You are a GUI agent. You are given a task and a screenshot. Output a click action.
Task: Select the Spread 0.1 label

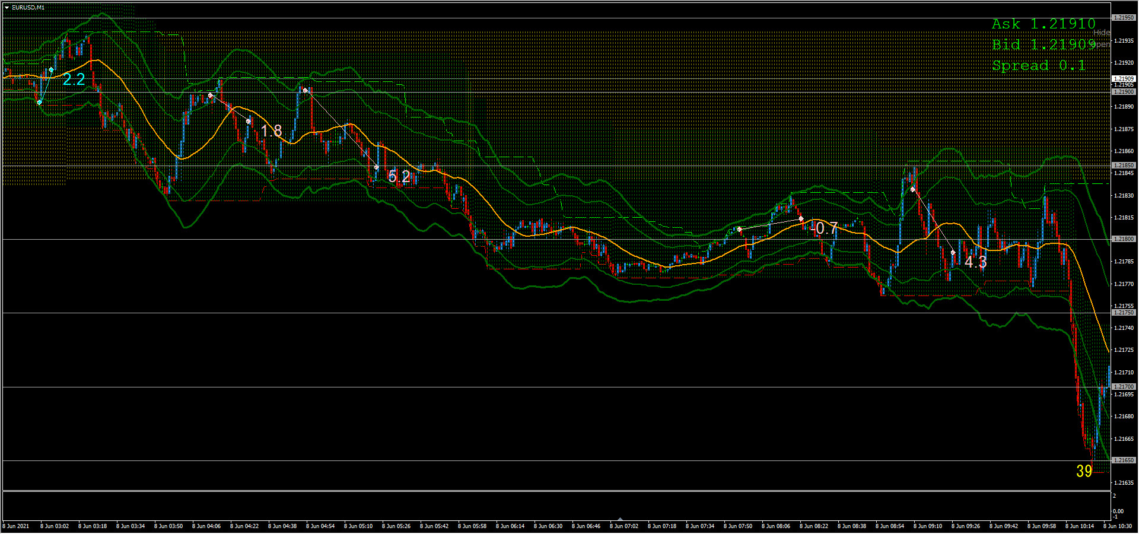pyautogui.click(x=1039, y=65)
